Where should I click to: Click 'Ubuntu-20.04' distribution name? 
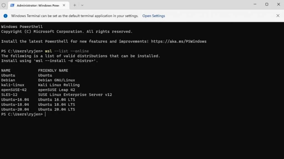tap(15, 109)
